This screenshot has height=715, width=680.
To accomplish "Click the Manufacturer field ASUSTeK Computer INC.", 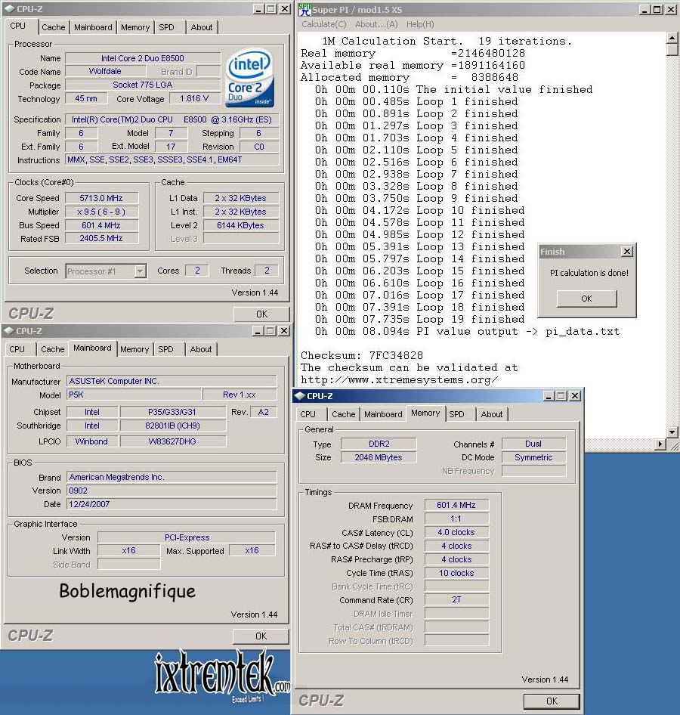I will [172, 381].
